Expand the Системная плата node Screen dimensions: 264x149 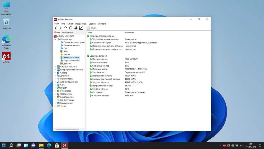tap(55, 67)
